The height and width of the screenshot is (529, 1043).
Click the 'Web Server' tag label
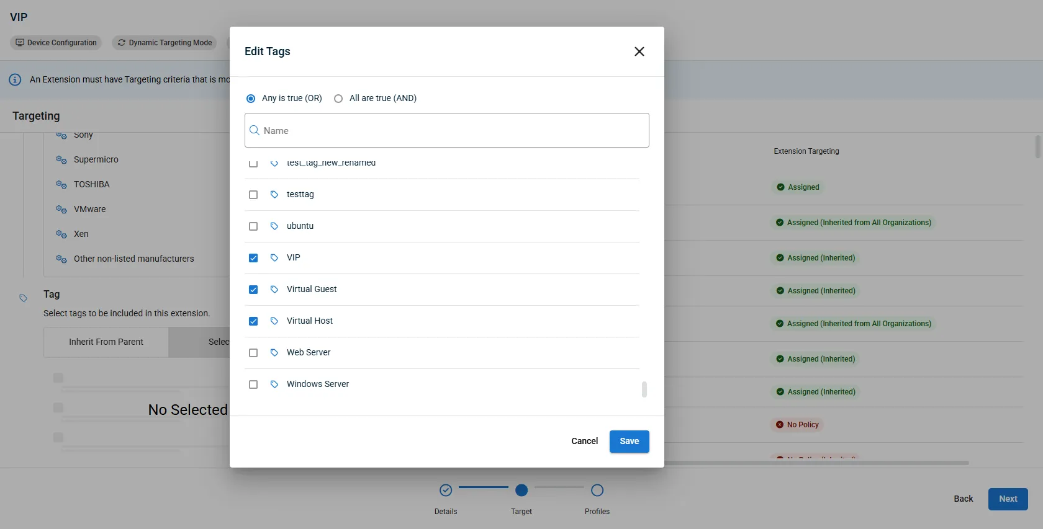[x=309, y=352]
